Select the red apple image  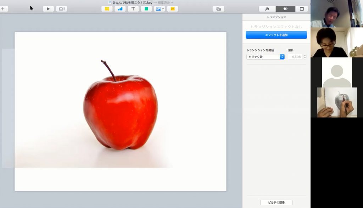121,112
